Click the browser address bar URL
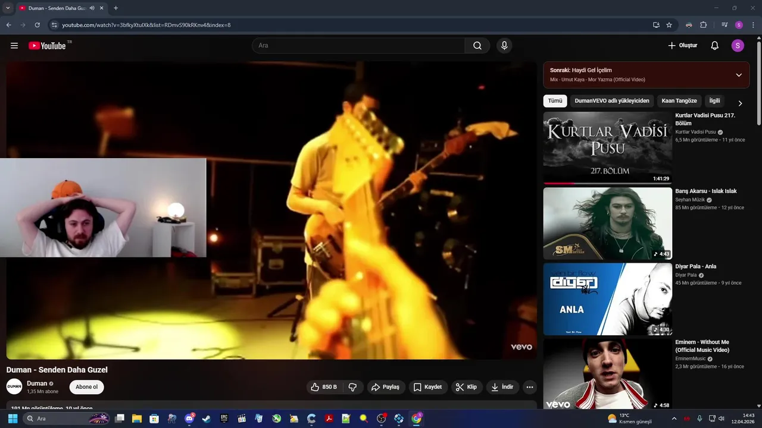Viewport: 762px width, 428px height. coord(146,25)
